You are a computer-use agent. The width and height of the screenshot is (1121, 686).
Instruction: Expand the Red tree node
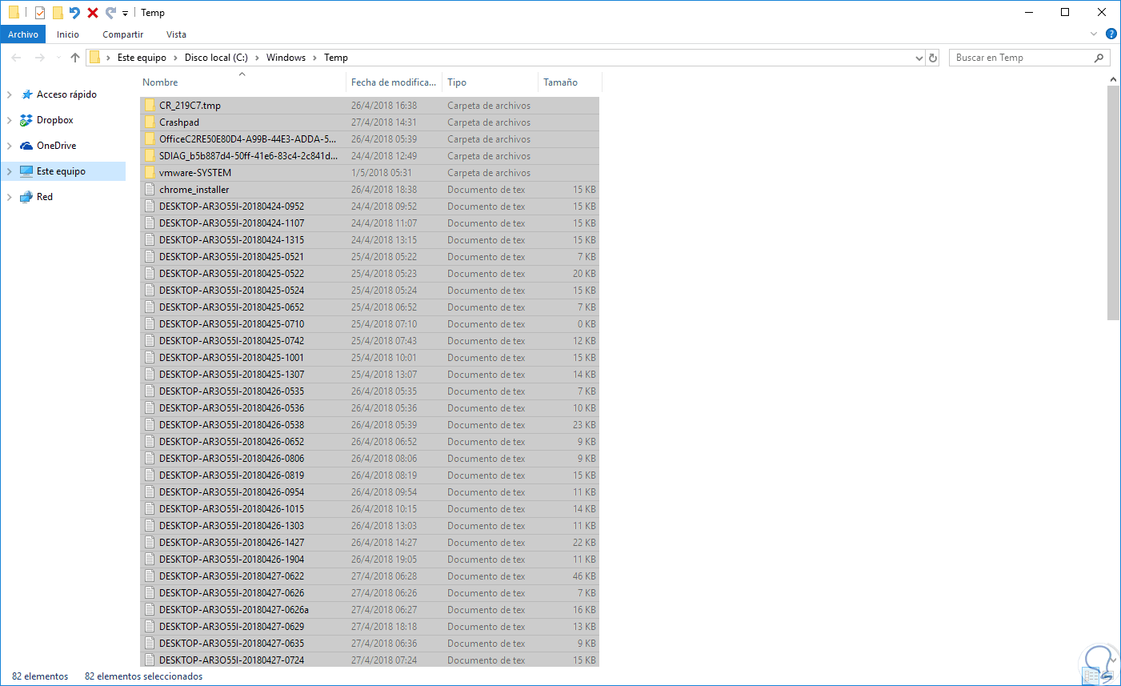click(10, 197)
